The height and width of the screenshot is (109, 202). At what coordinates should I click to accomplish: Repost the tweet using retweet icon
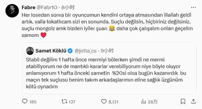pyautogui.click(x=64, y=101)
